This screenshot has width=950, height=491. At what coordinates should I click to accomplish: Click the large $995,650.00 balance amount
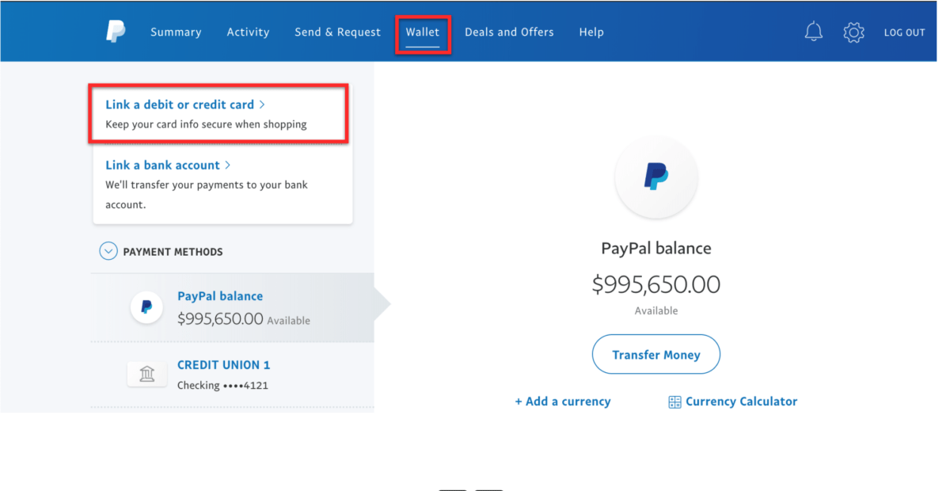click(656, 284)
